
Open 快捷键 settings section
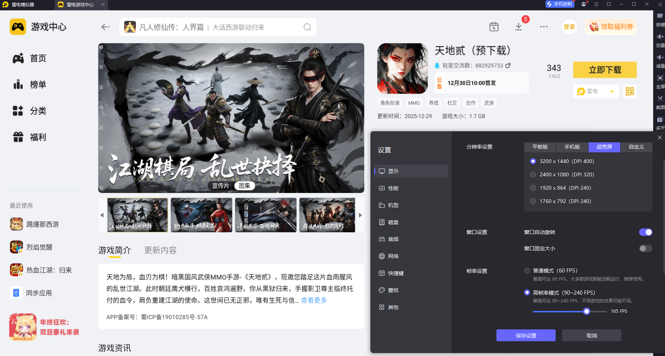pyautogui.click(x=411, y=273)
